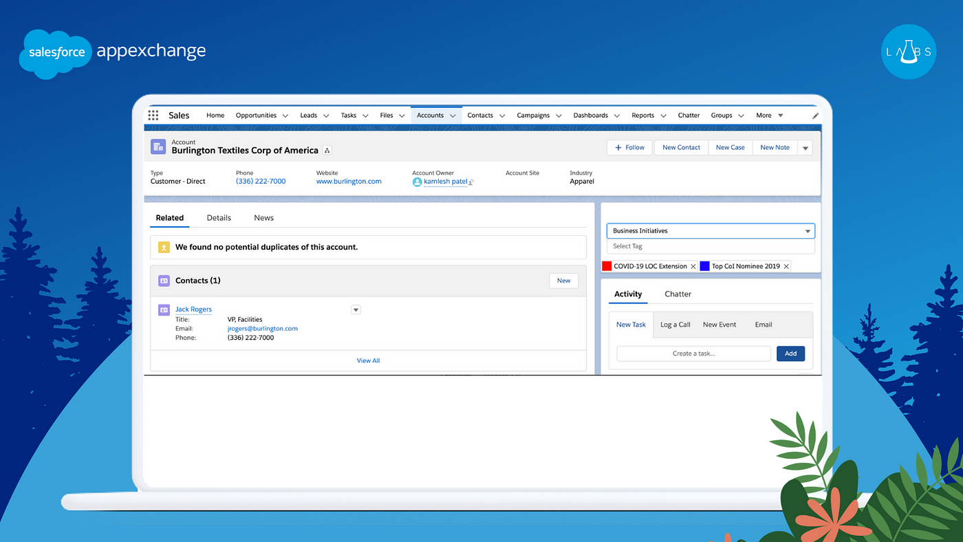Click the red COVID-19 tag color swatch
Image resolution: width=963 pixels, height=542 pixels.
(x=607, y=266)
